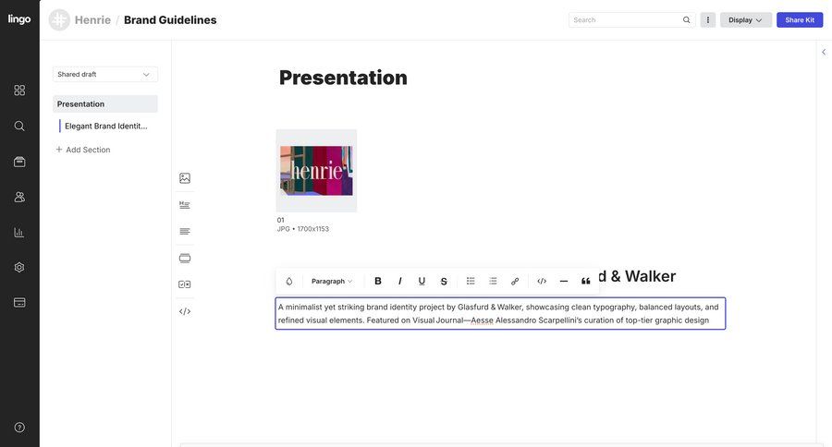This screenshot has height=447, width=832.
Task: Go to the Henrie breadcrumb link
Action: 92,20
